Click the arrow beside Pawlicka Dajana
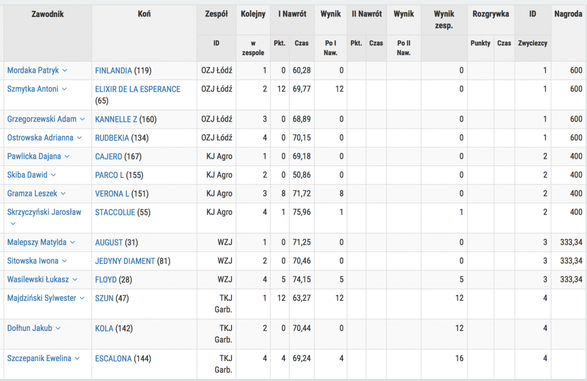 coord(67,156)
